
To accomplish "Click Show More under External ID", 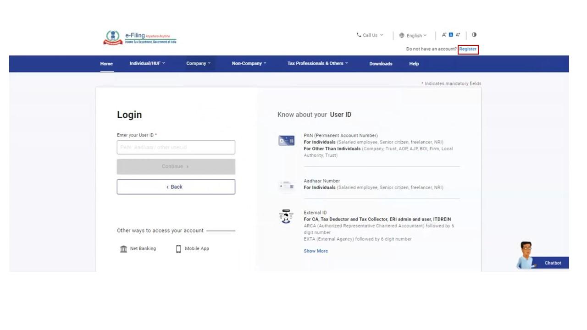I will click(x=316, y=251).
